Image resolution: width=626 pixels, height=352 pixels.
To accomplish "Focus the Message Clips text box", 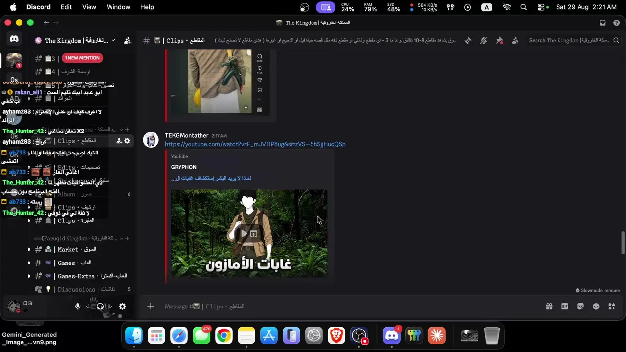I will pos(350,306).
